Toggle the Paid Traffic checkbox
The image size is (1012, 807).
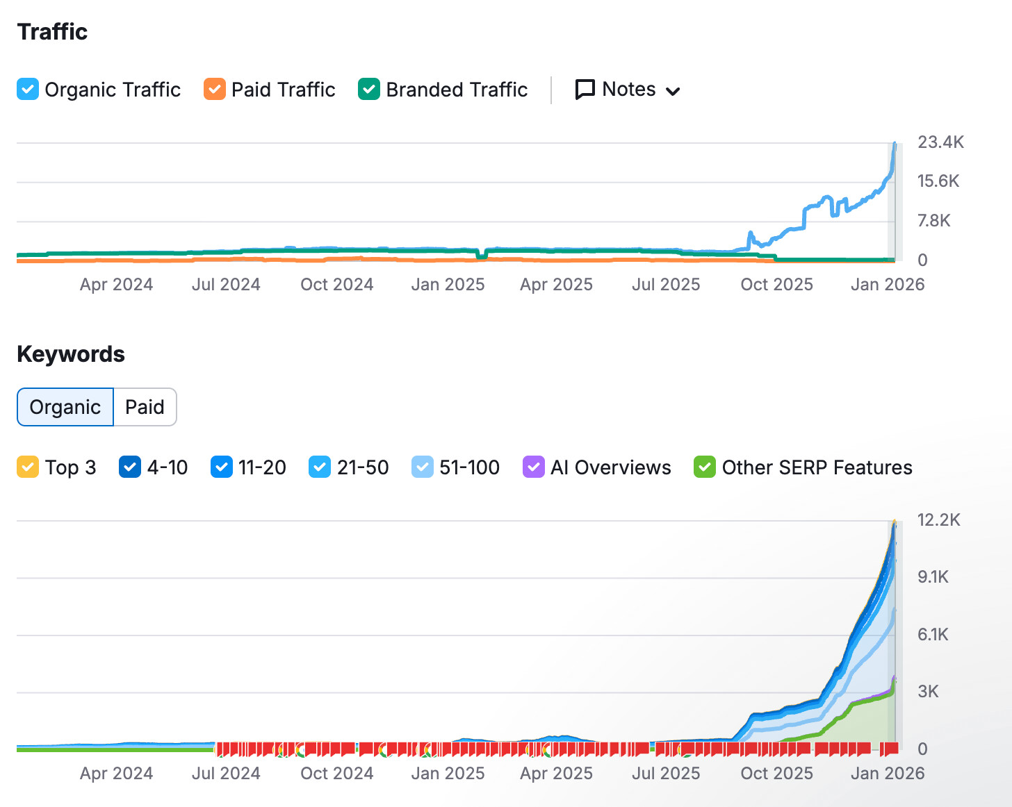[215, 90]
